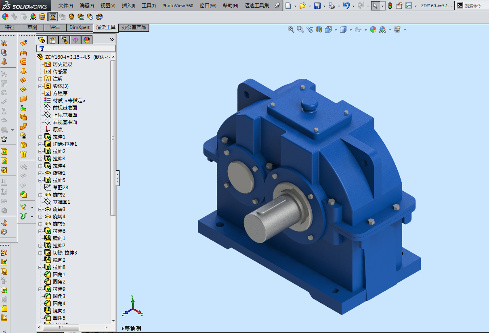Click the Open folder icon
This screenshot has width=489, height=333.
point(302,6)
